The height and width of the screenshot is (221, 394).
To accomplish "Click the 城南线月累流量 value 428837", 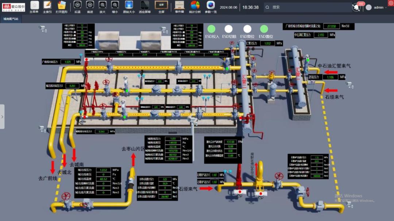I will pyautogui.click(x=173, y=159).
